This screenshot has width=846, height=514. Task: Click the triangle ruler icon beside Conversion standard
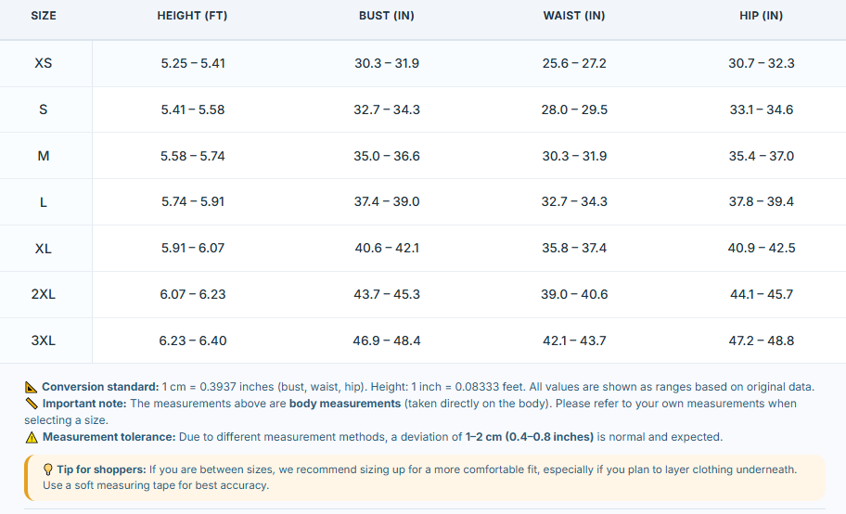pyautogui.click(x=32, y=387)
